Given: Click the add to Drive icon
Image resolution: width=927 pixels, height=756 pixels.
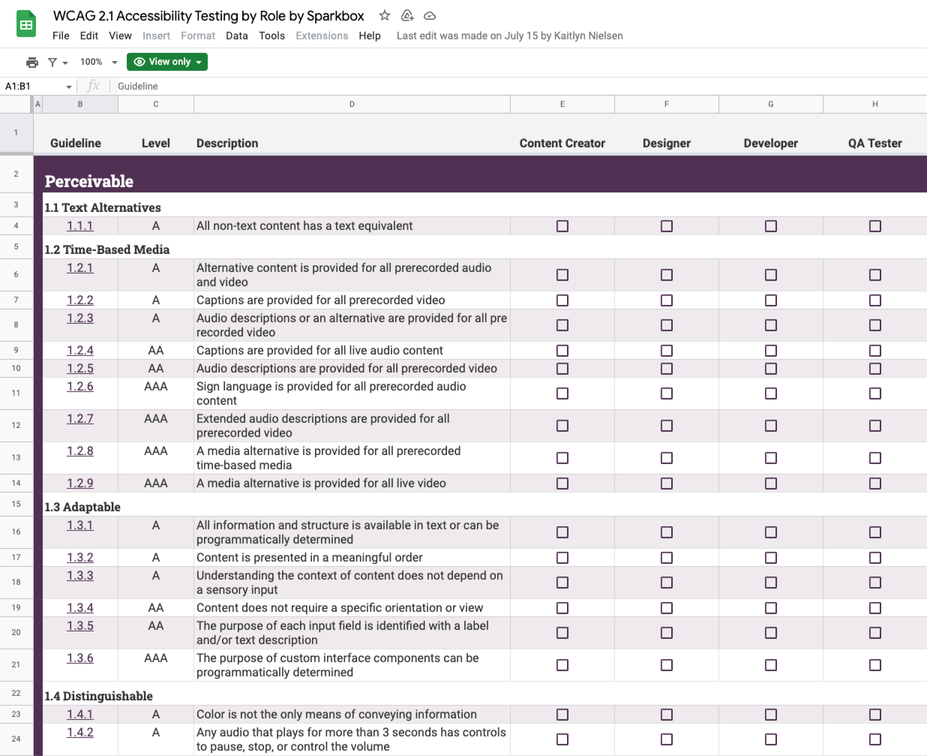Looking at the screenshot, I should (407, 16).
